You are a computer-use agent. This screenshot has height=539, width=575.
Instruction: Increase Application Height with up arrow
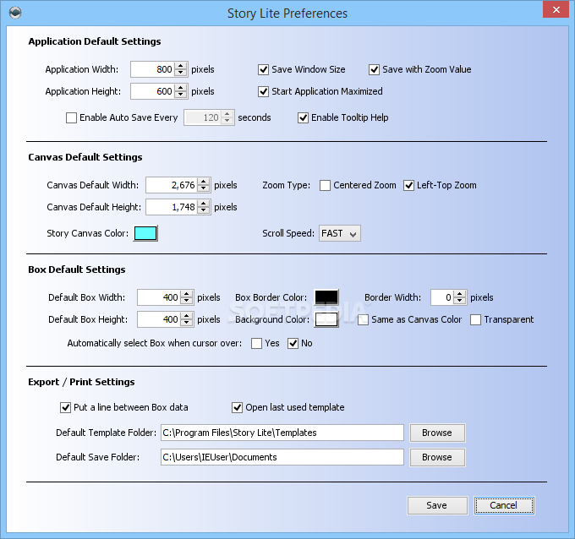coord(180,88)
